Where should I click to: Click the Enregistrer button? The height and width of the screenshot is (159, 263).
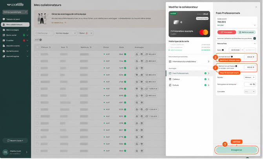[x=236, y=150]
